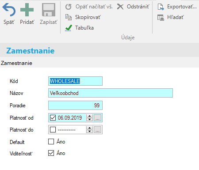Click the Názov field label
The image size is (199, 170).
(16, 93)
